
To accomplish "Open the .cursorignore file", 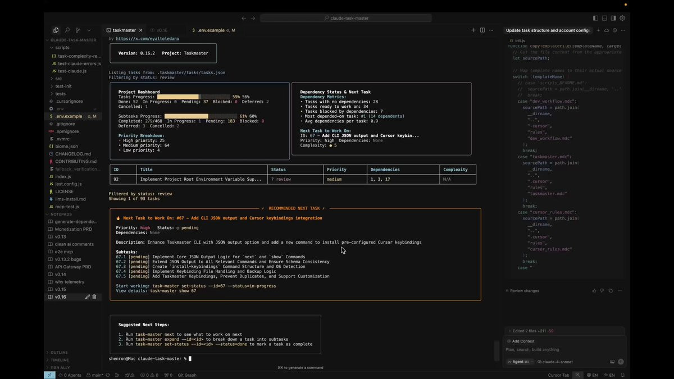I will [x=74, y=101].
